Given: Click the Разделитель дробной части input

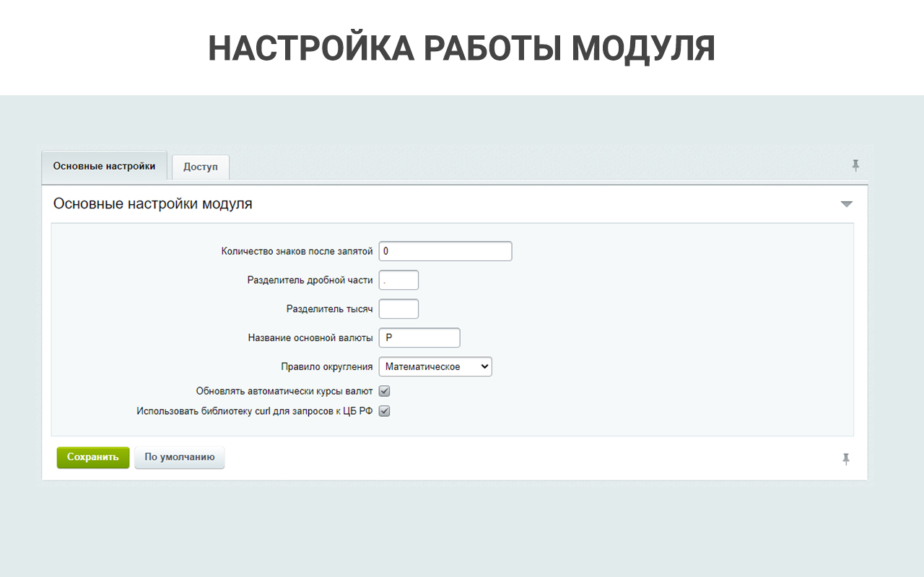Looking at the screenshot, I should pyautogui.click(x=398, y=280).
